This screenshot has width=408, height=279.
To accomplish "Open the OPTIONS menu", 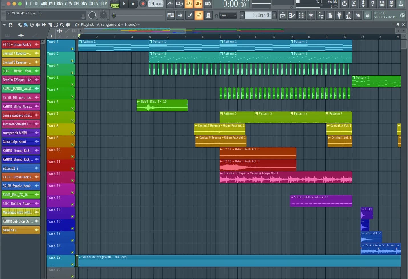I will [x=81, y=4].
